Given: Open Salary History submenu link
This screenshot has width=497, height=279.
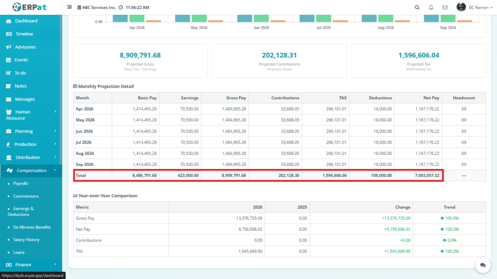Looking at the screenshot, I should pos(26,240).
